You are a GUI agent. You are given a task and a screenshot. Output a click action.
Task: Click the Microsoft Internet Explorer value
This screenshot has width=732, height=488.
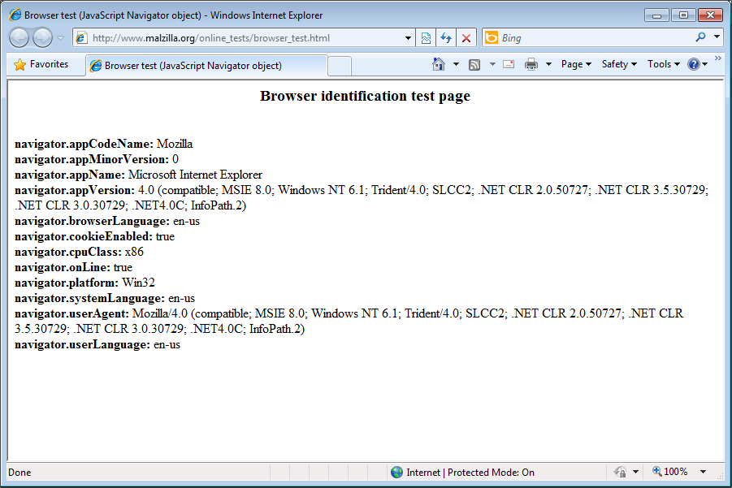195,175
